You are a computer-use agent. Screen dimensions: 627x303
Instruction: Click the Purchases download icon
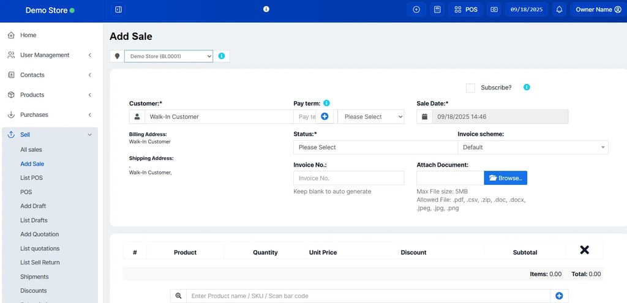[x=11, y=115]
